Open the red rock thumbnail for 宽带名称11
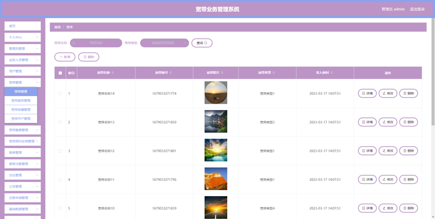 click(x=216, y=179)
